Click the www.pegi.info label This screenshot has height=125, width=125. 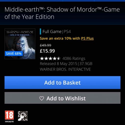coord(9,121)
